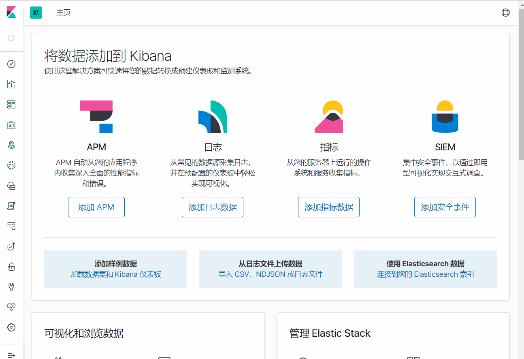Open Maps from the sidebar icon
The height and width of the screenshot is (359, 524).
11,145
